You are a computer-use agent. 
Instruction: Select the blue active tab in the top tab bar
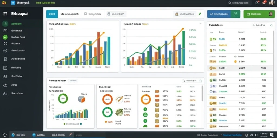(x=52, y=14)
